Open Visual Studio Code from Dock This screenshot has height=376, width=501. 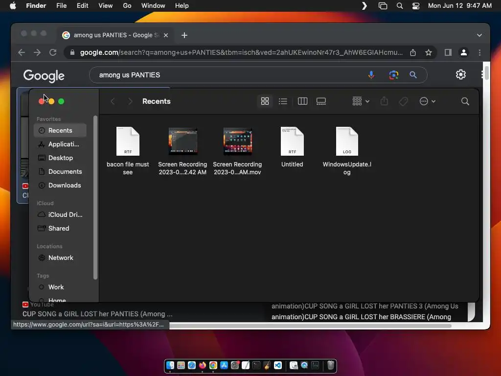pyautogui.click(x=278, y=365)
